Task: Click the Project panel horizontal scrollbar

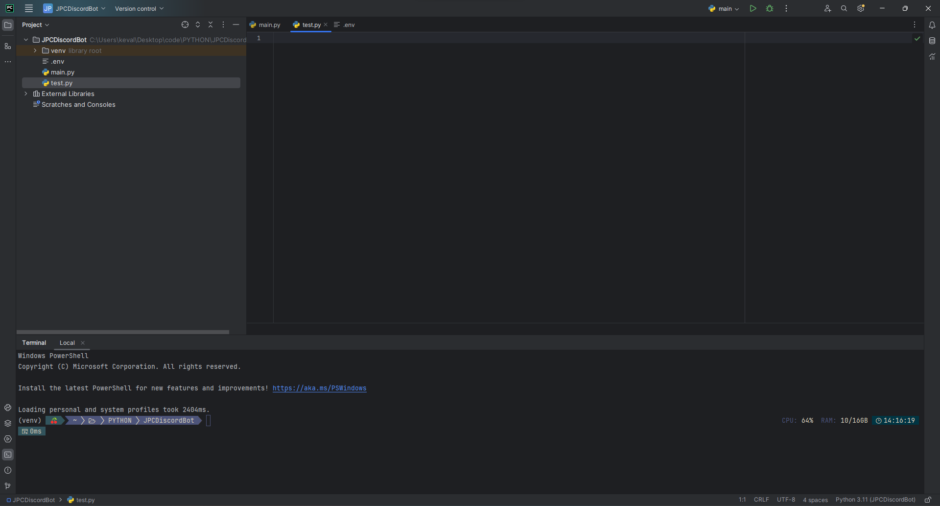Action: tap(123, 332)
